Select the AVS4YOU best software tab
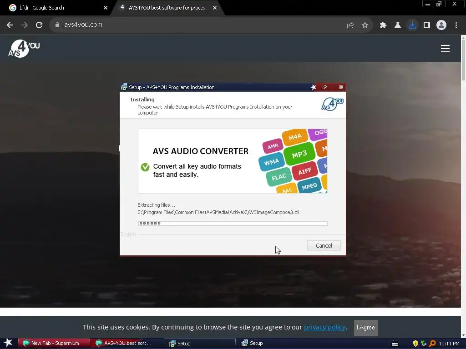The height and width of the screenshot is (349, 466). coord(167,8)
